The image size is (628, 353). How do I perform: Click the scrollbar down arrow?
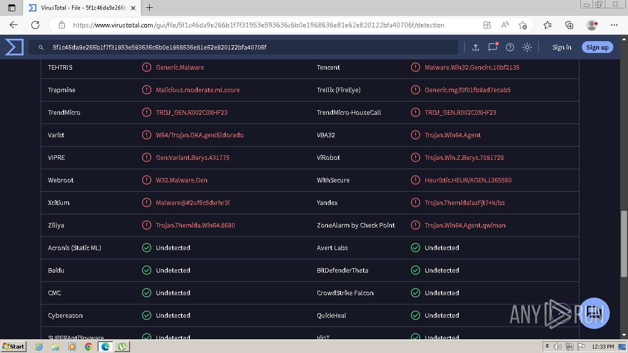pos(624,335)
